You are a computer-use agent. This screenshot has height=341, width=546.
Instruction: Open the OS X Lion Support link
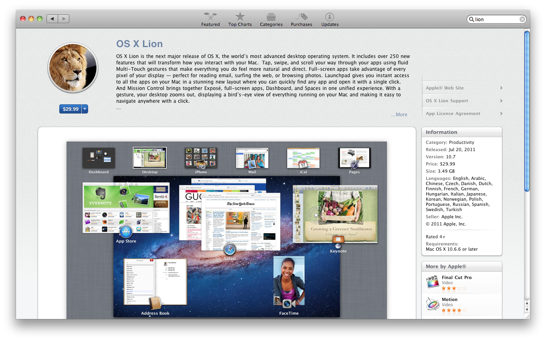point(447,101)
